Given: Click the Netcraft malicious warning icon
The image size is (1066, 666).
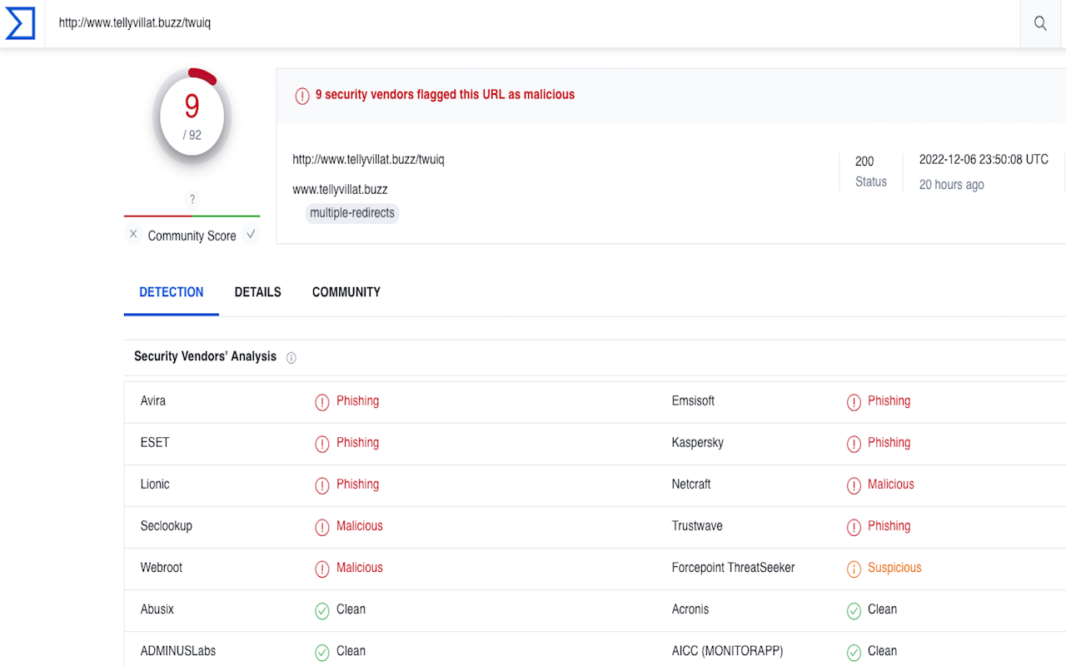Looking at the screenshot, I should click(x=854, y=485).
